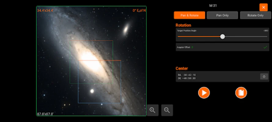The width and height of the screenshot is (272, 122).
Task: Click the 34.4'x34.4' field size label
Action: point(45,11)
